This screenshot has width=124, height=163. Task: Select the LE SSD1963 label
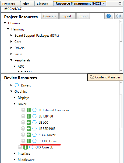click(x=47, y=129)
